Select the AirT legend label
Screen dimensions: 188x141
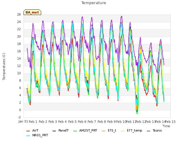[35, 130]
